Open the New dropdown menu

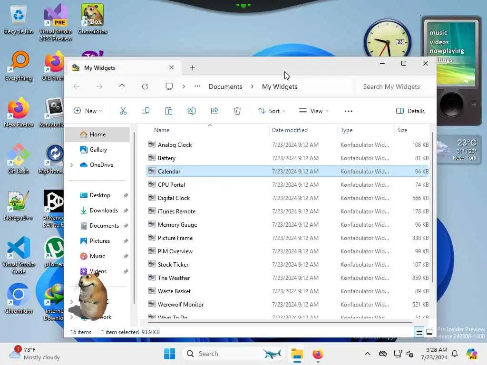pyautogui.click(x=88, y=111)
